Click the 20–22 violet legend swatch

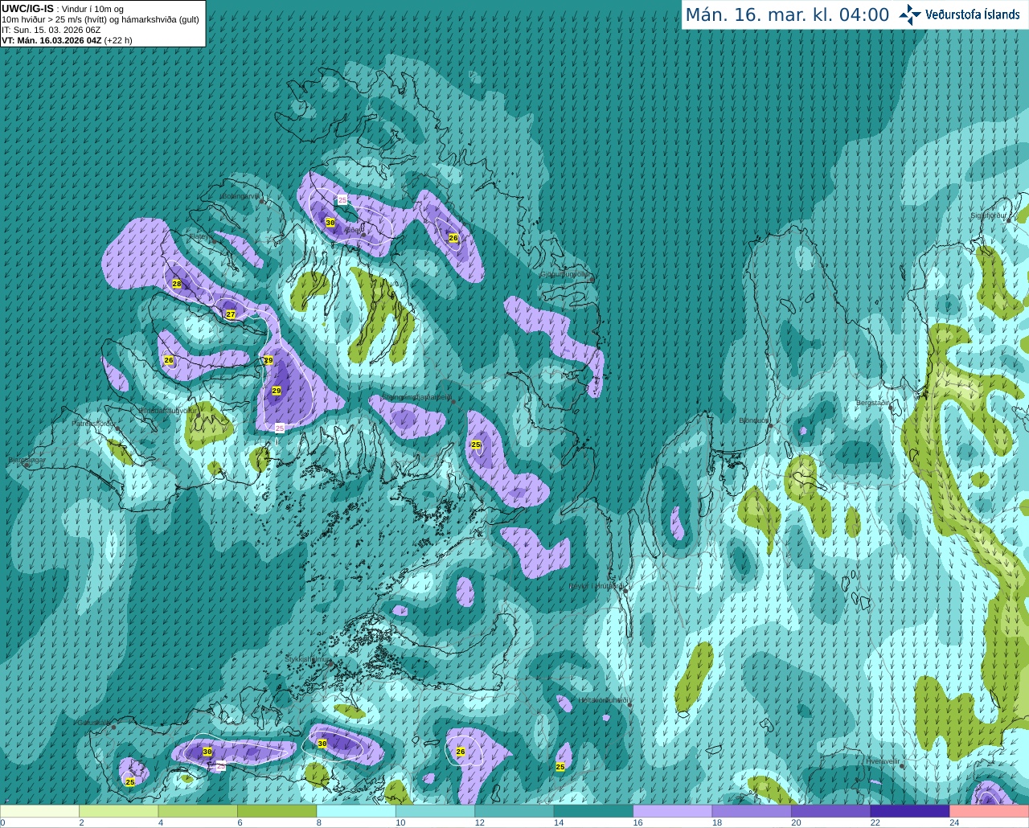point(830,811)
